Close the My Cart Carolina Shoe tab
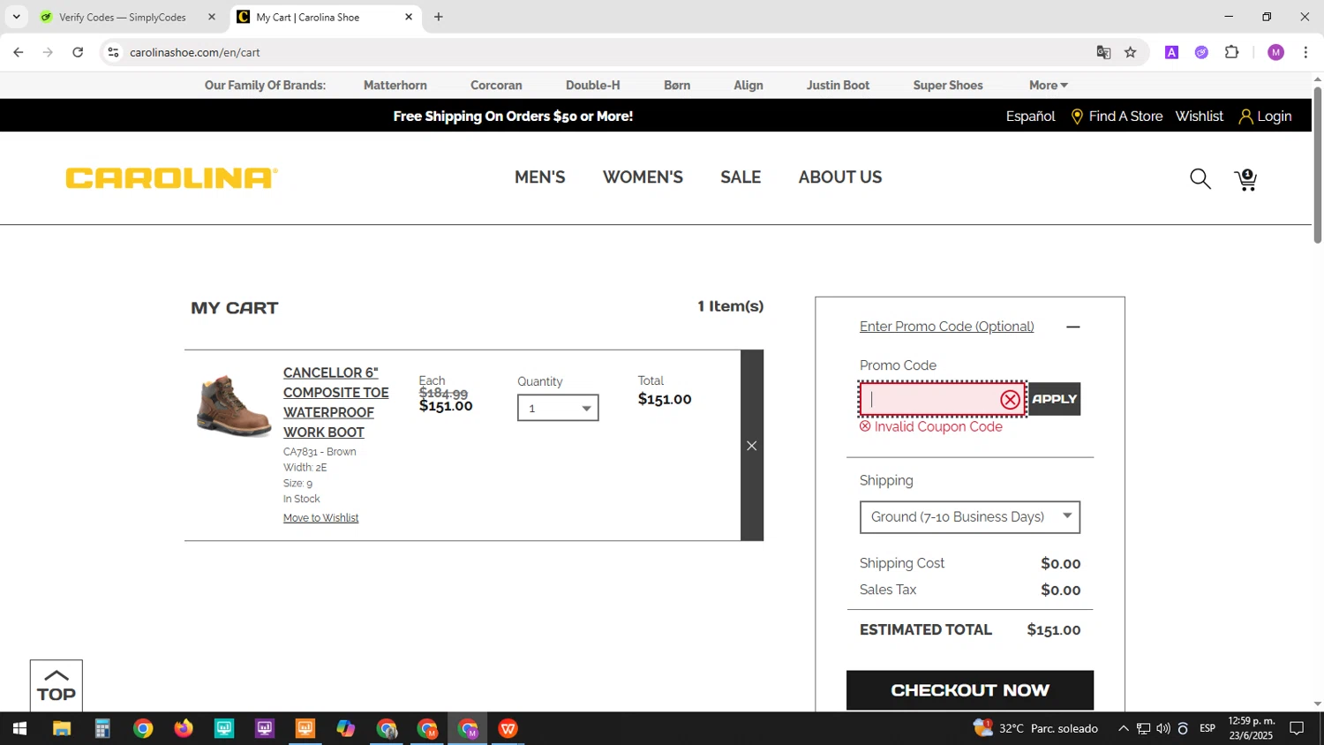 tap(409, 17)
